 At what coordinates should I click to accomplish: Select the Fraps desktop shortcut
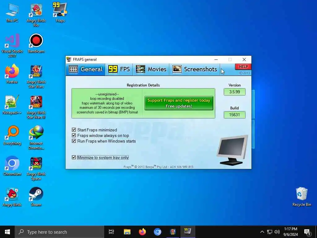point(60,12)
